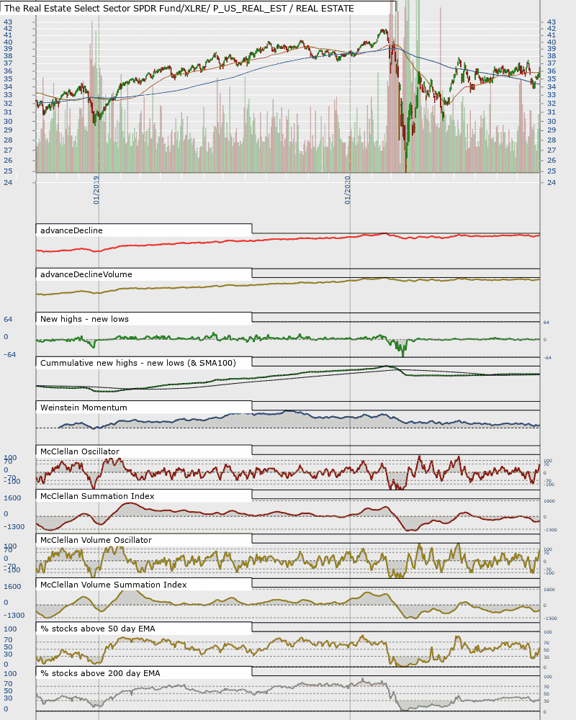
Task: Click left-axis -1300 of McClellan Volume Summation Index
Action: (14, 616)
